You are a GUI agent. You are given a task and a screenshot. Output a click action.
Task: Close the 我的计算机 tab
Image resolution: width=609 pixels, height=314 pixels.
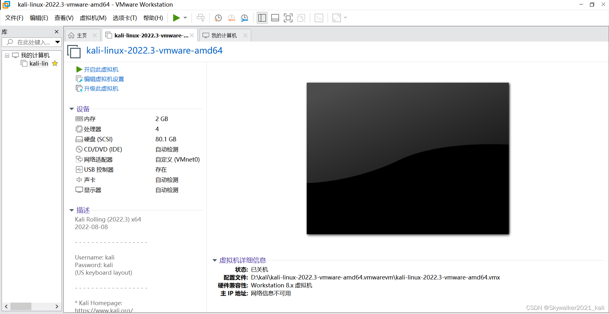(245, 35)
